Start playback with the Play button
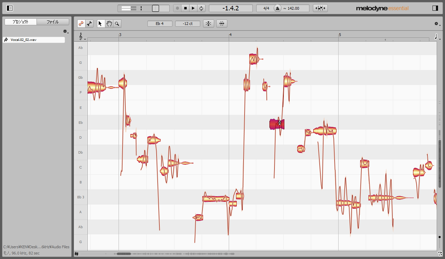Screen dimensions: 445x259 [x=193, y=8]
